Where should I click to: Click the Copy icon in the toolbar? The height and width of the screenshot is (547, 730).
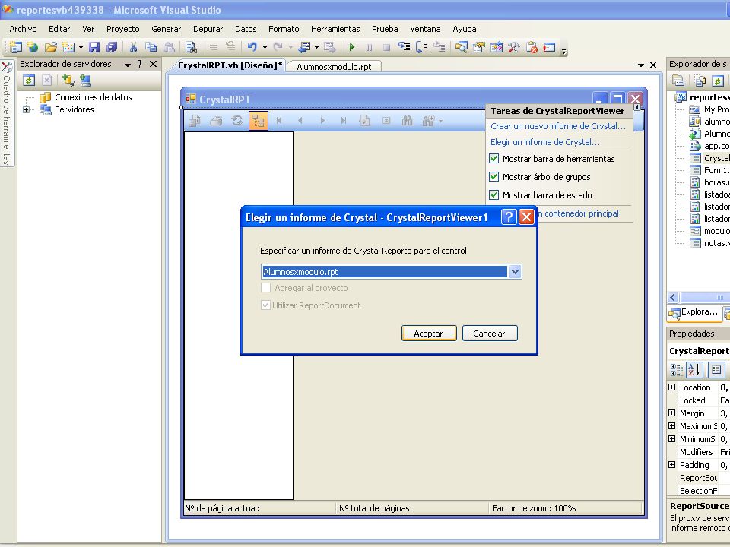(151, 47)
